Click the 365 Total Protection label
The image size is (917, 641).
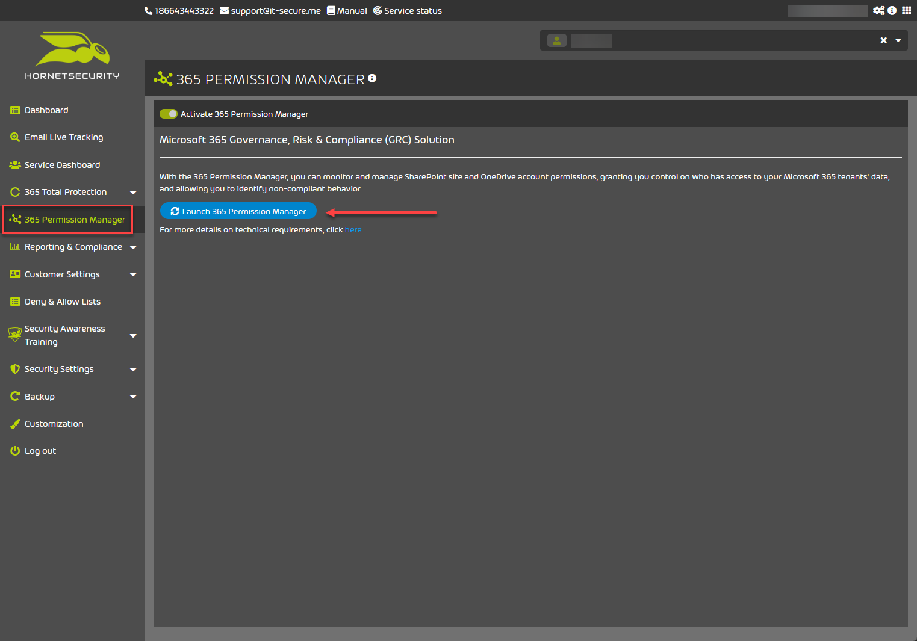coord(66,192)
